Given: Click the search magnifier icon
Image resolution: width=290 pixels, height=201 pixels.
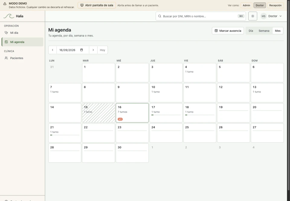Looking at the screenshot, I should tap(159, 16).
